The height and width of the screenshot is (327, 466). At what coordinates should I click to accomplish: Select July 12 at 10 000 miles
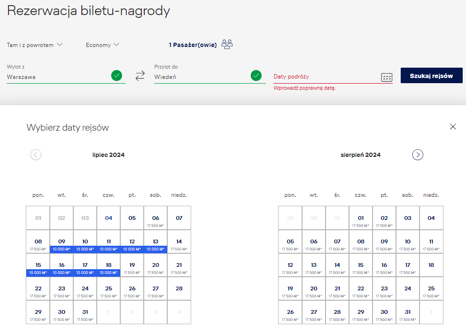pyautogui.click(x=132, y=241)
